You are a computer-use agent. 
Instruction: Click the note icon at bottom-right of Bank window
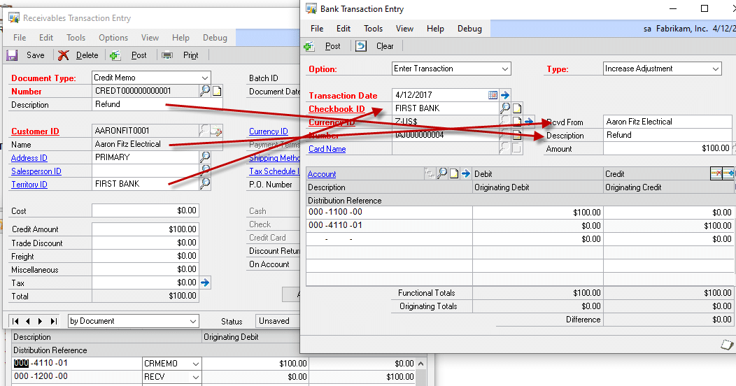(x=726, y=345)
